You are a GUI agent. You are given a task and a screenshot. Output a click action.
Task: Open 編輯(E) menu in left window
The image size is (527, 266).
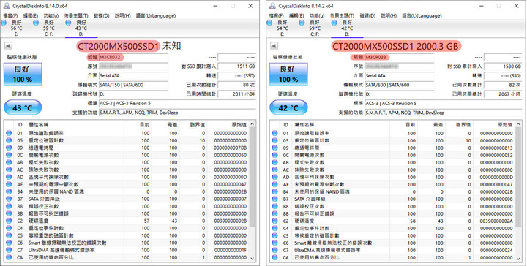(x=31, y=16)
